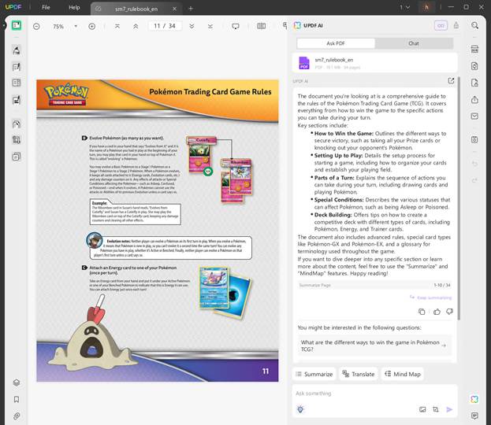This screenshot has height=425, width=491.
Task: Click the thumbs down feedback icon
Action: (x=450, y=312)
